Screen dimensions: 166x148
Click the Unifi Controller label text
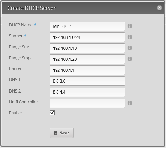(24, 102)
